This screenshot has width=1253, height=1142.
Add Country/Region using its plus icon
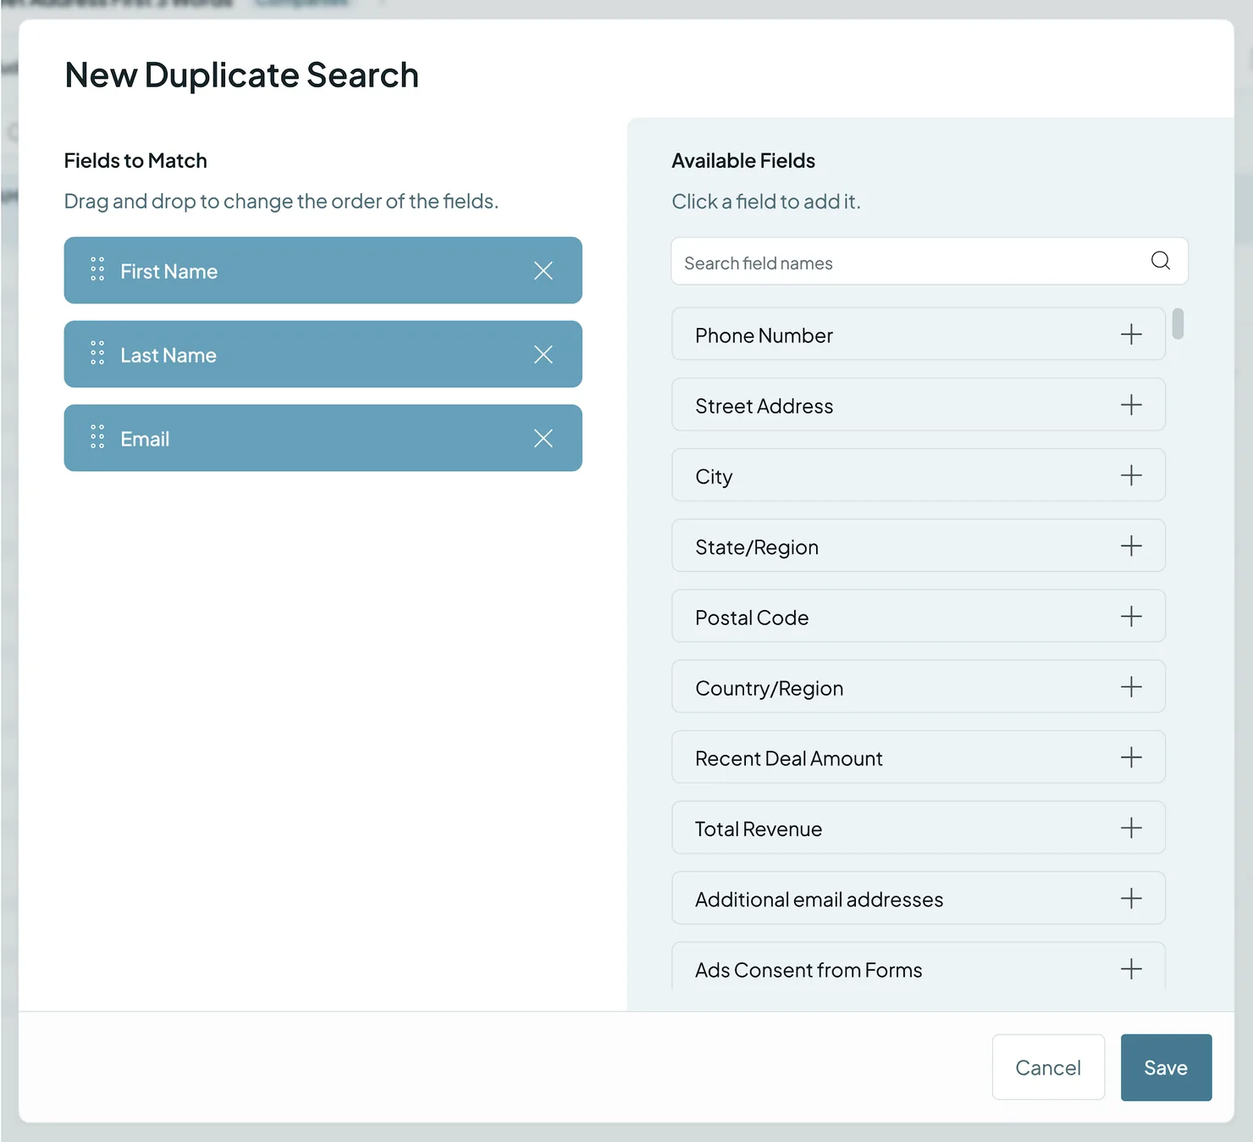coord(1131,686)
